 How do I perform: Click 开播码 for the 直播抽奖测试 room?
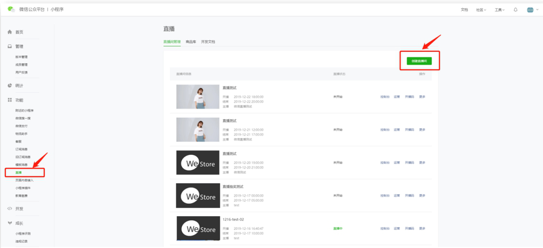(409, 195)
